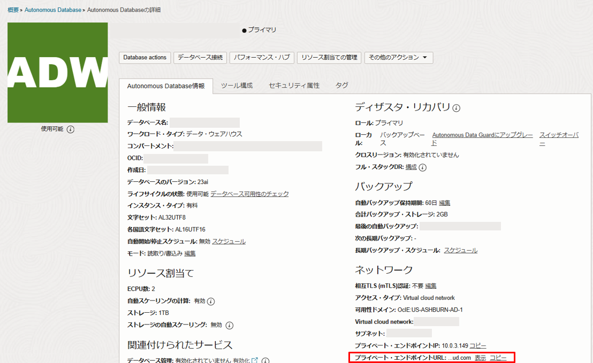This screenshot has height=363, width=593.
Task: Go to 概要 breadcrumb link
Action: click(13, 10)
